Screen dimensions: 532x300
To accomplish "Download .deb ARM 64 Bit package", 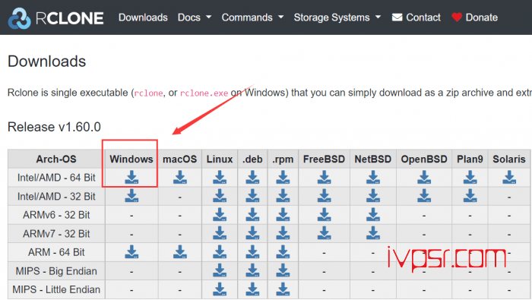I will coord(252,252).
